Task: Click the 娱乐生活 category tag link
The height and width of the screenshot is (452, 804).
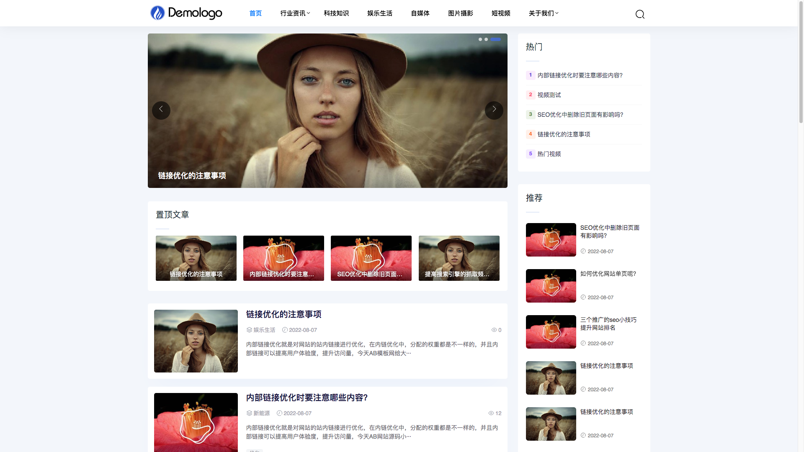Action: coord(264,330)
